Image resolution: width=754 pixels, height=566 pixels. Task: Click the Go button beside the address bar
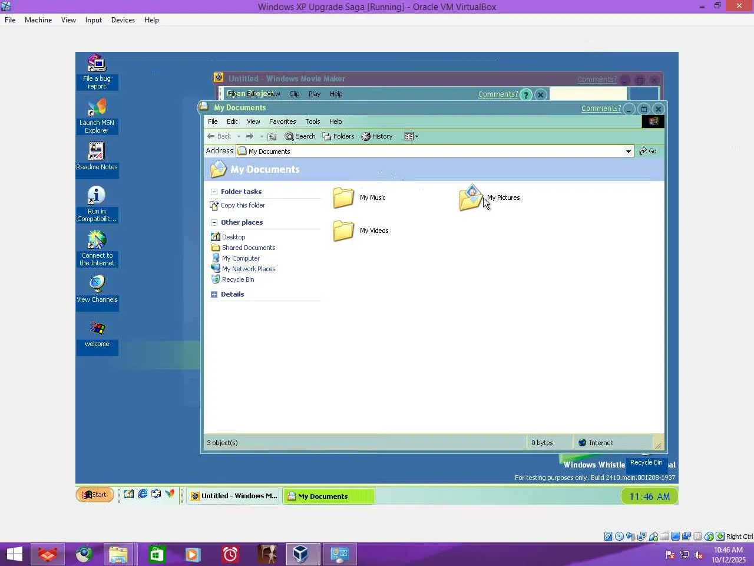click(x=648, y=152)
